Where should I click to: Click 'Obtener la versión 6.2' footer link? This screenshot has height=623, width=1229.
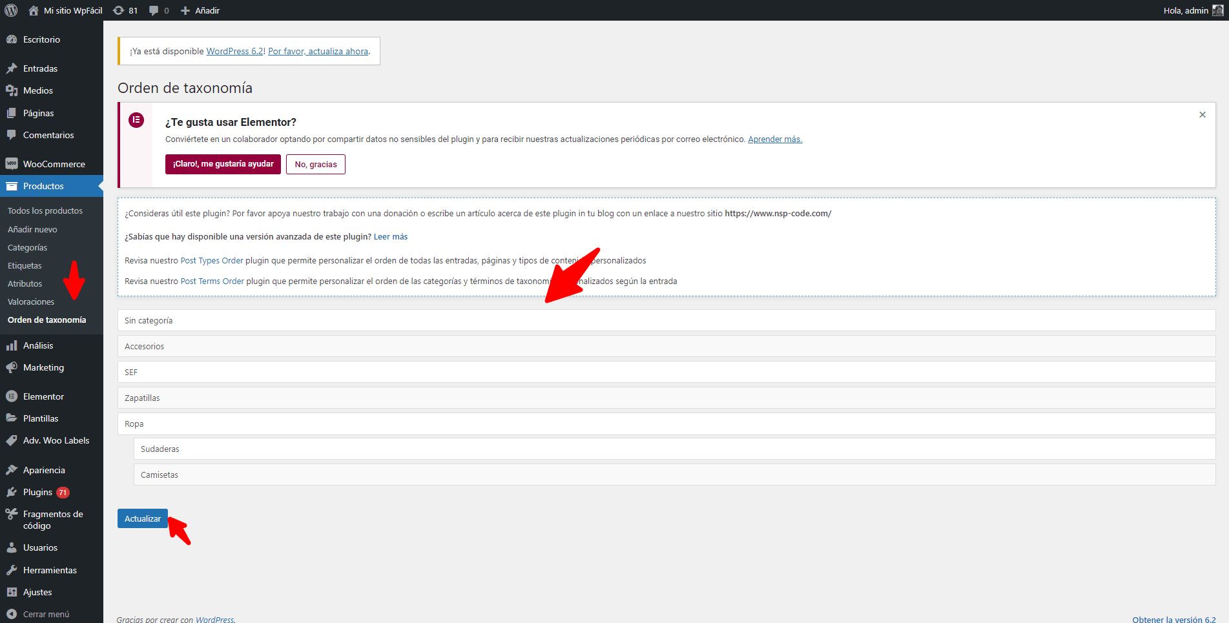1174,619
